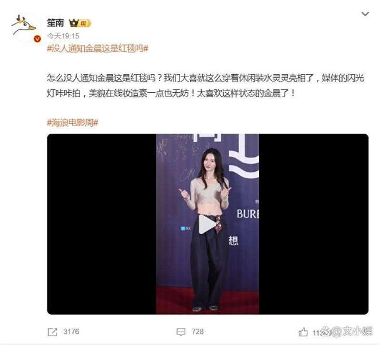Play the video with center play button
The width and height of the screenshot is (380, 345).
208,225
